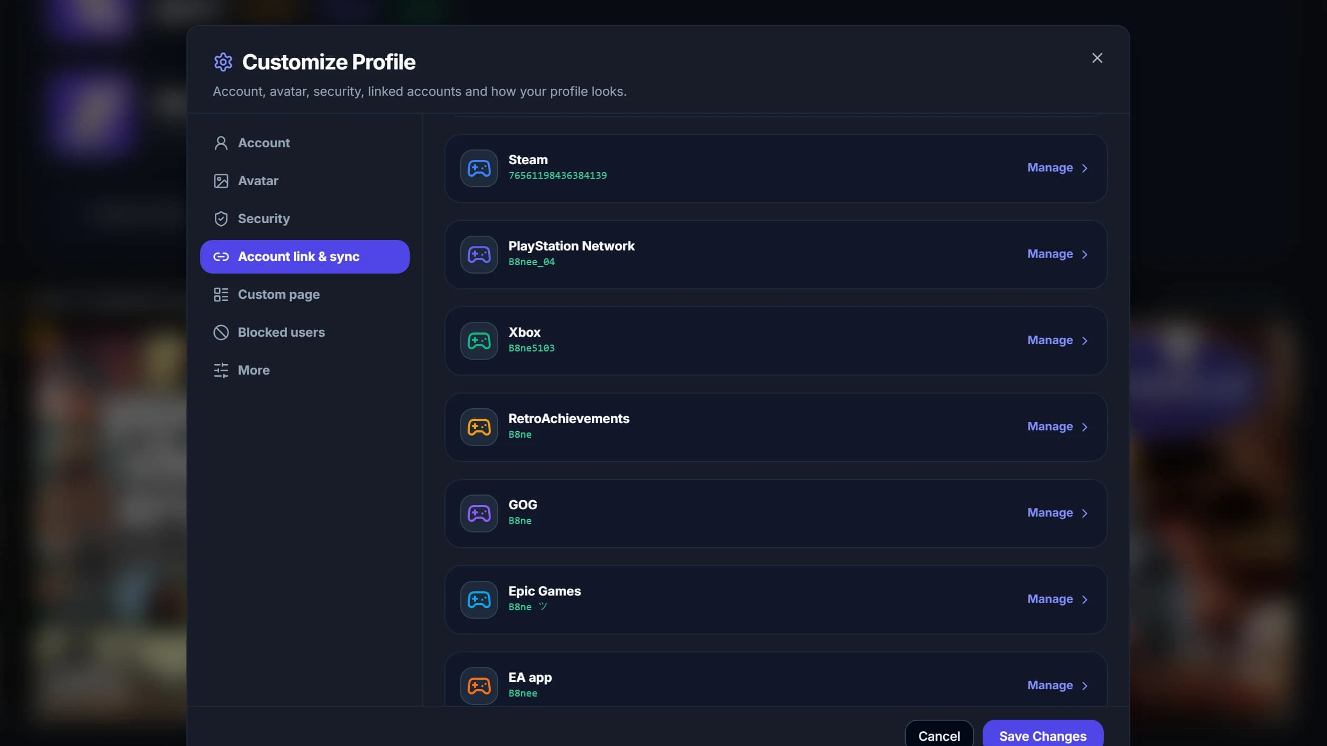Click the GOG platform name
This screenshot has width=1327, height=746.
click(x=522, y=505)
